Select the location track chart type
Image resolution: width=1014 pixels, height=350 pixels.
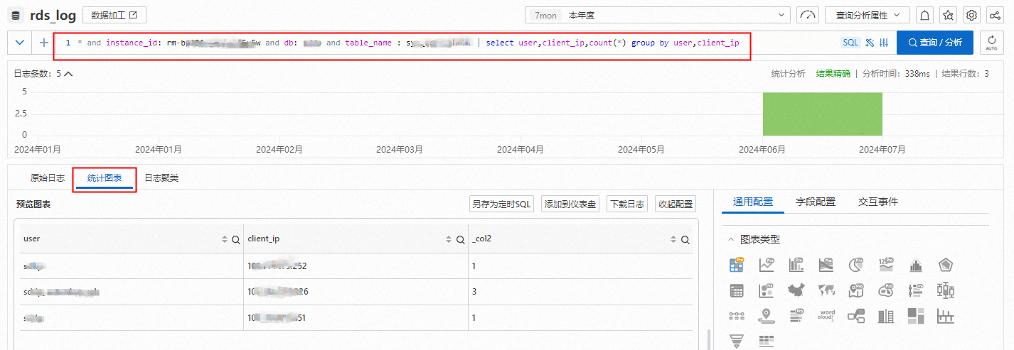pyautogui.click(x=767, y=316)
